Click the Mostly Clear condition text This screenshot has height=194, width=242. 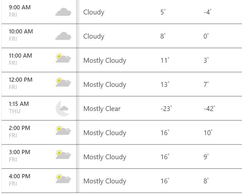[x=102, y=109]
